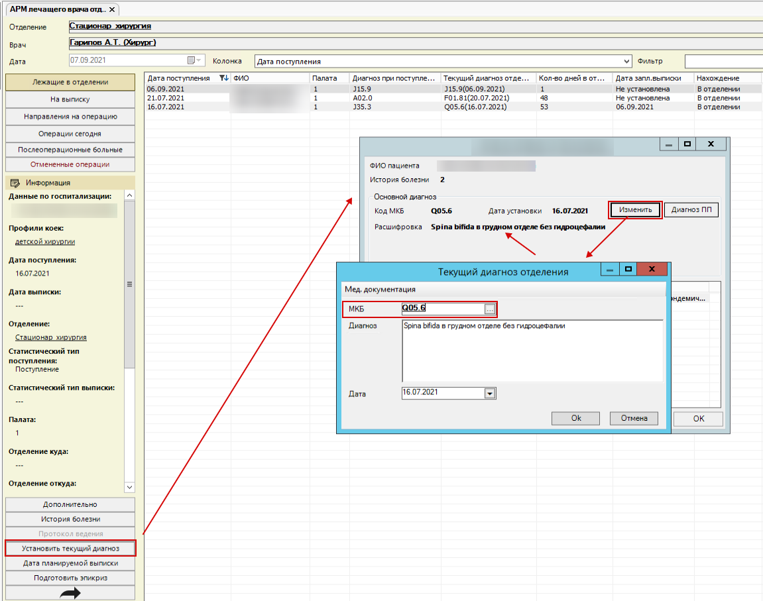Image resolution: width=763 pixels, height=601 pixels.
Task: Select the row dated 06.09.2021
Action: click(x=453, y=89)
